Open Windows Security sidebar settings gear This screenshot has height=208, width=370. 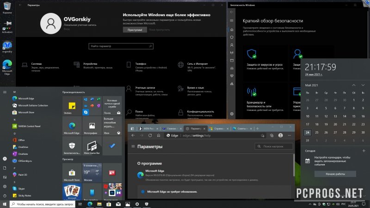coord(232,114)
